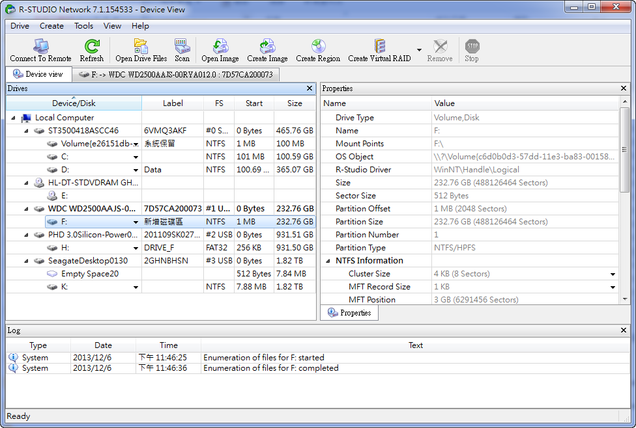
Task: Click the Connect To Remote toolbar icon
Action: (41, 46)
